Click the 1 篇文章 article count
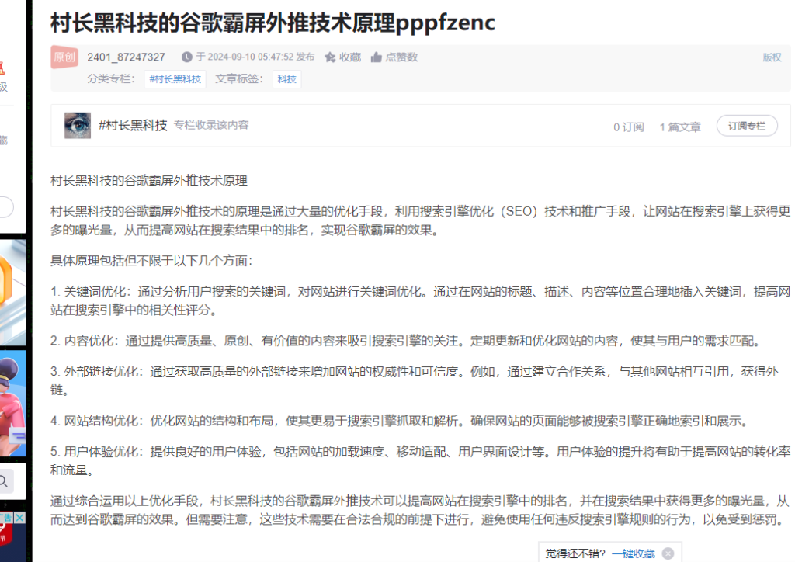Viewport: 795px width, 562px height. coord(680,127)
